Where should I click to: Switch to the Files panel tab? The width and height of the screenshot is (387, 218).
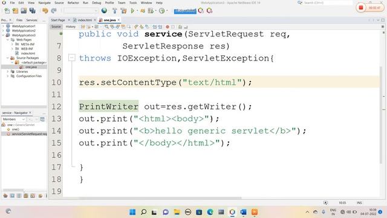point(19,20)
